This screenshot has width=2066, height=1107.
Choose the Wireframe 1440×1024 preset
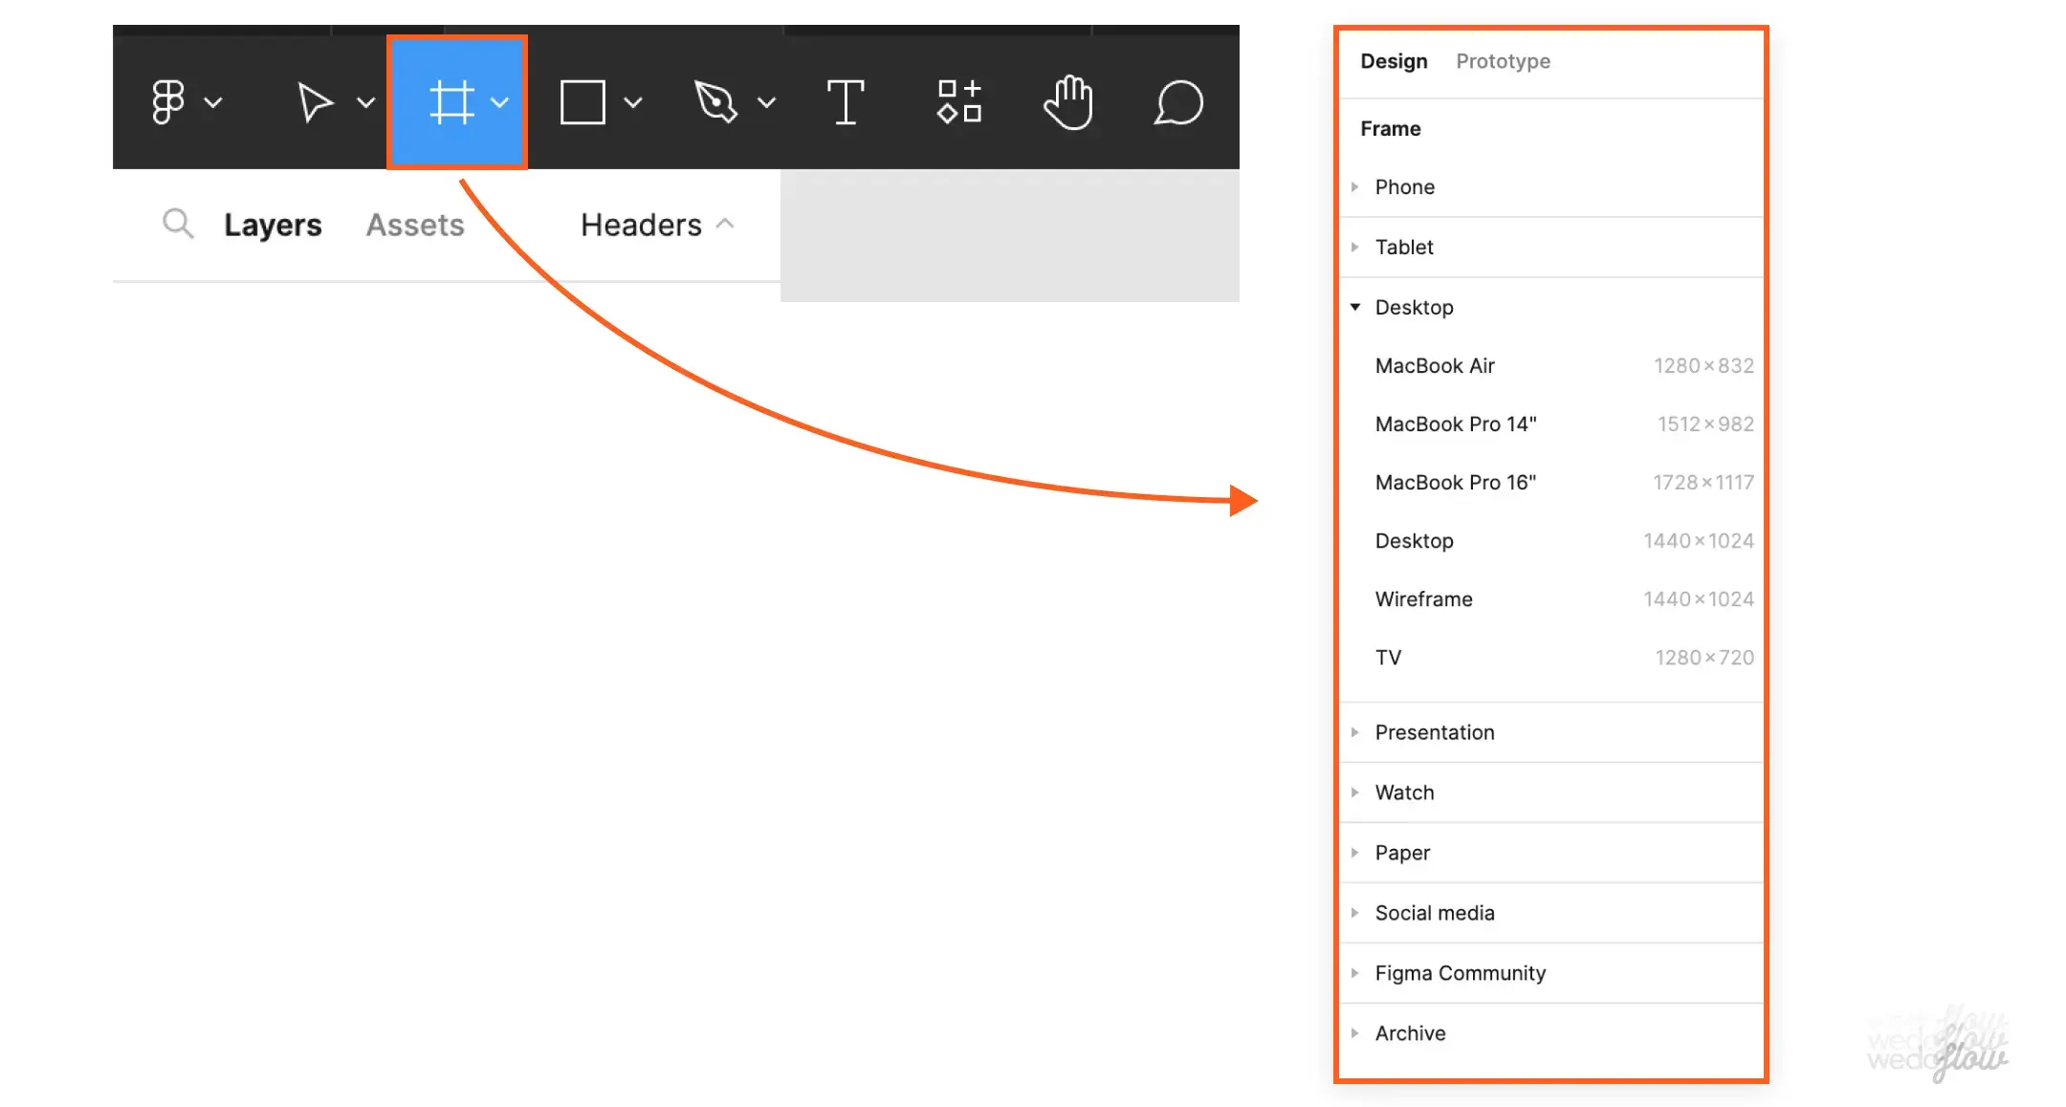[1424, 599]
